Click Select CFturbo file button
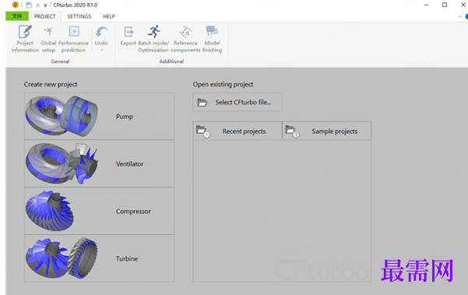This screenshot has height=295, width=468. (x=238, y=102)
